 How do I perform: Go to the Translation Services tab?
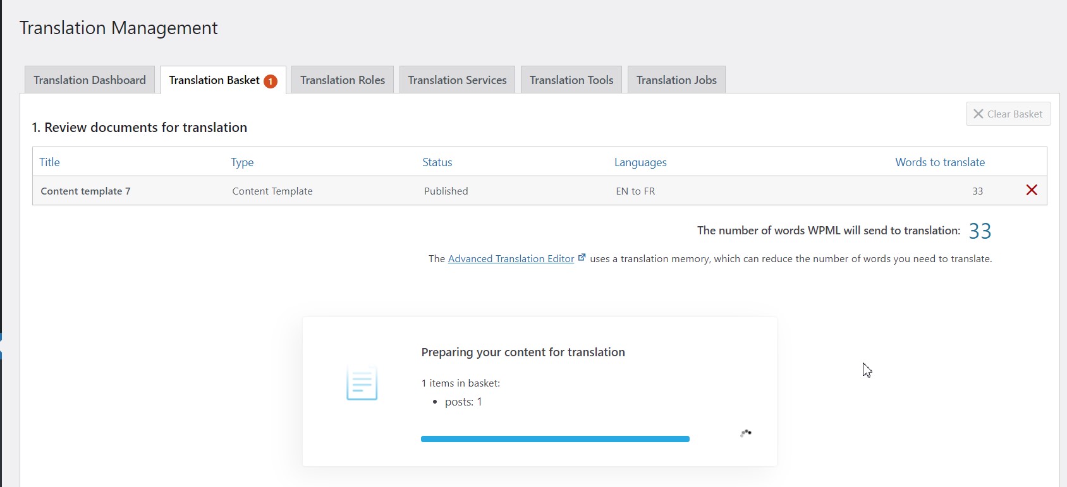[x=457, y=80]
